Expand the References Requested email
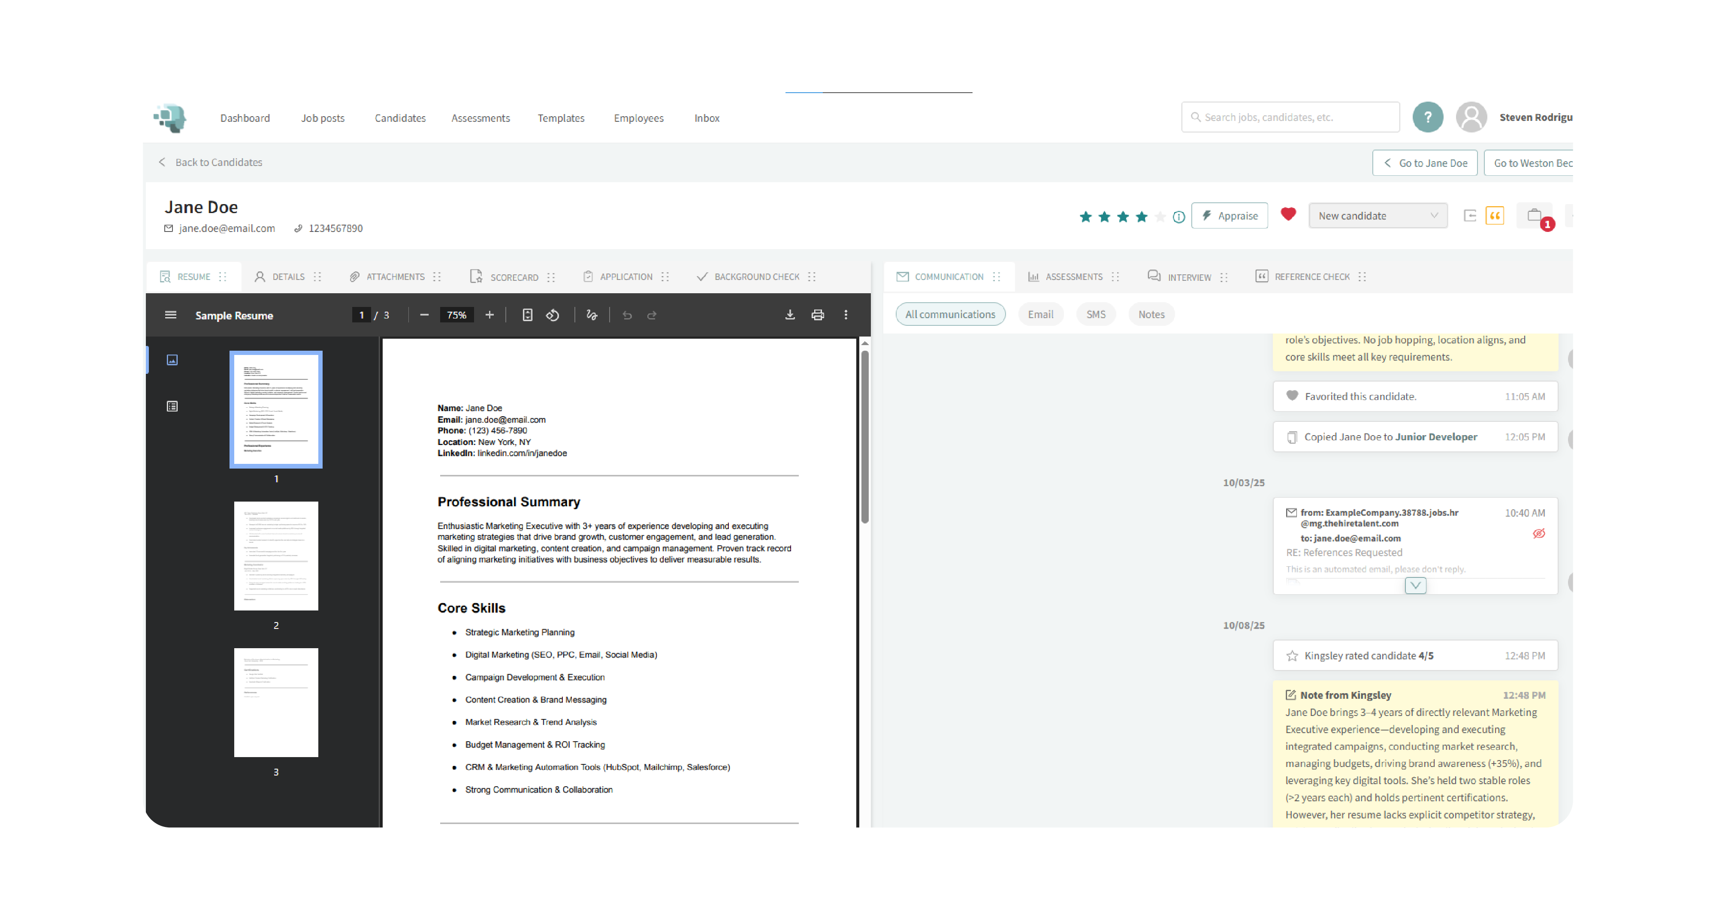Screen dimensions: 1716x920 click(1415, 585)
